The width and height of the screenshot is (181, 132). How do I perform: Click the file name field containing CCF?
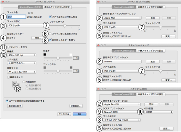[x=17, y=17]
